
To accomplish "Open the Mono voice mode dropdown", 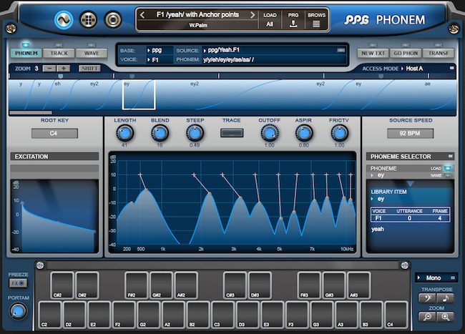I will tap(434, 277).
